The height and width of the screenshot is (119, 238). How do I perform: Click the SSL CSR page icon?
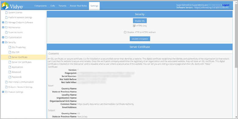coord(10,52)
